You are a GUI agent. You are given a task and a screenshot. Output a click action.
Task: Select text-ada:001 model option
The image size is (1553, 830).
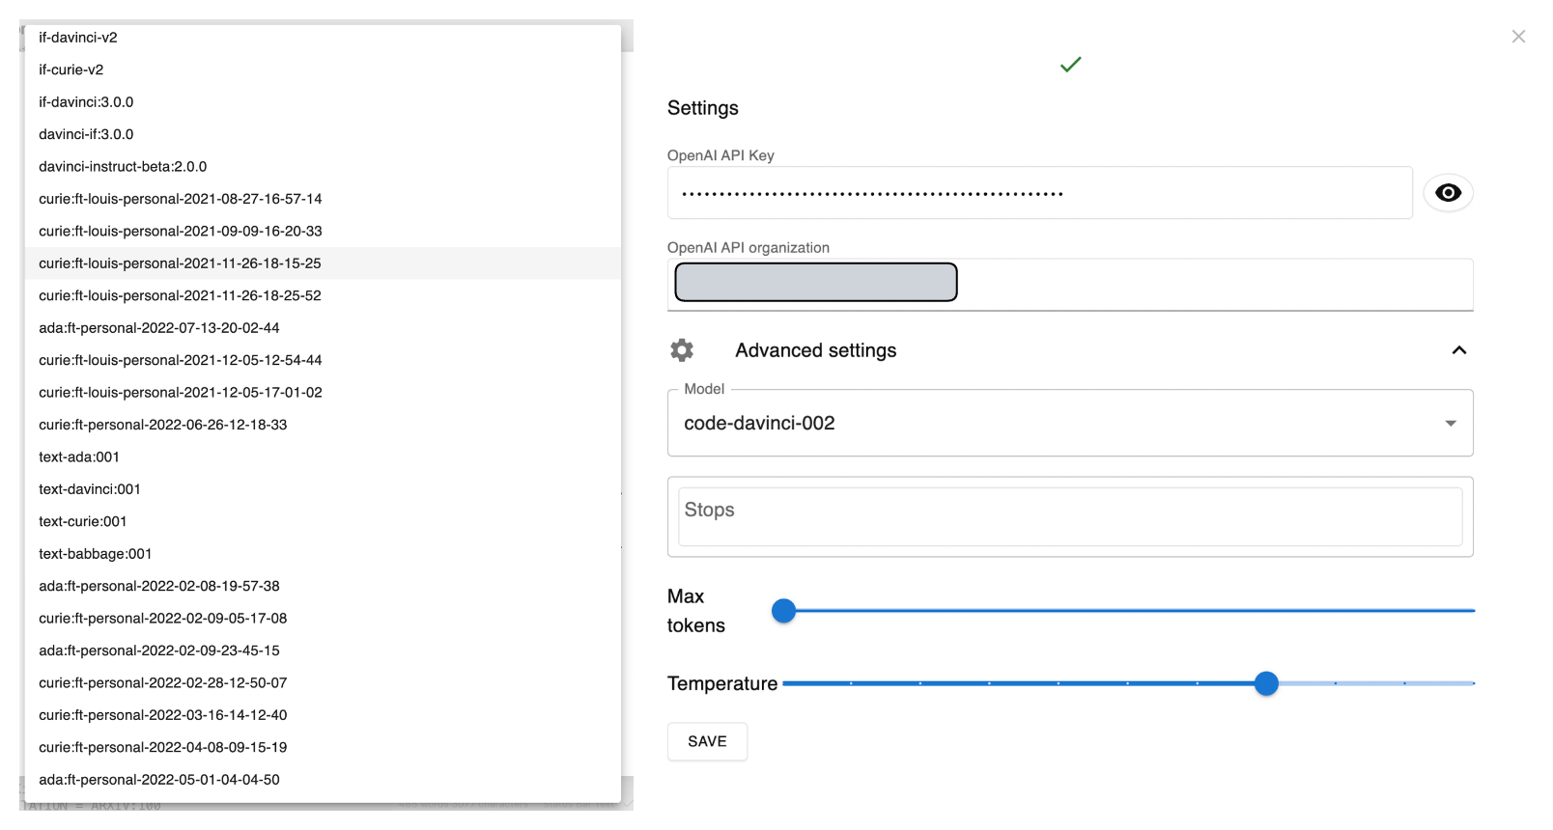(x=323, y=457)
